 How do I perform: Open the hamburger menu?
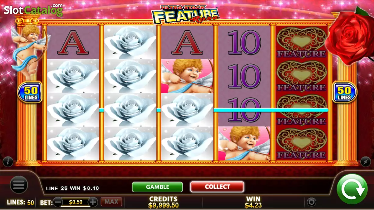[19, 185]
